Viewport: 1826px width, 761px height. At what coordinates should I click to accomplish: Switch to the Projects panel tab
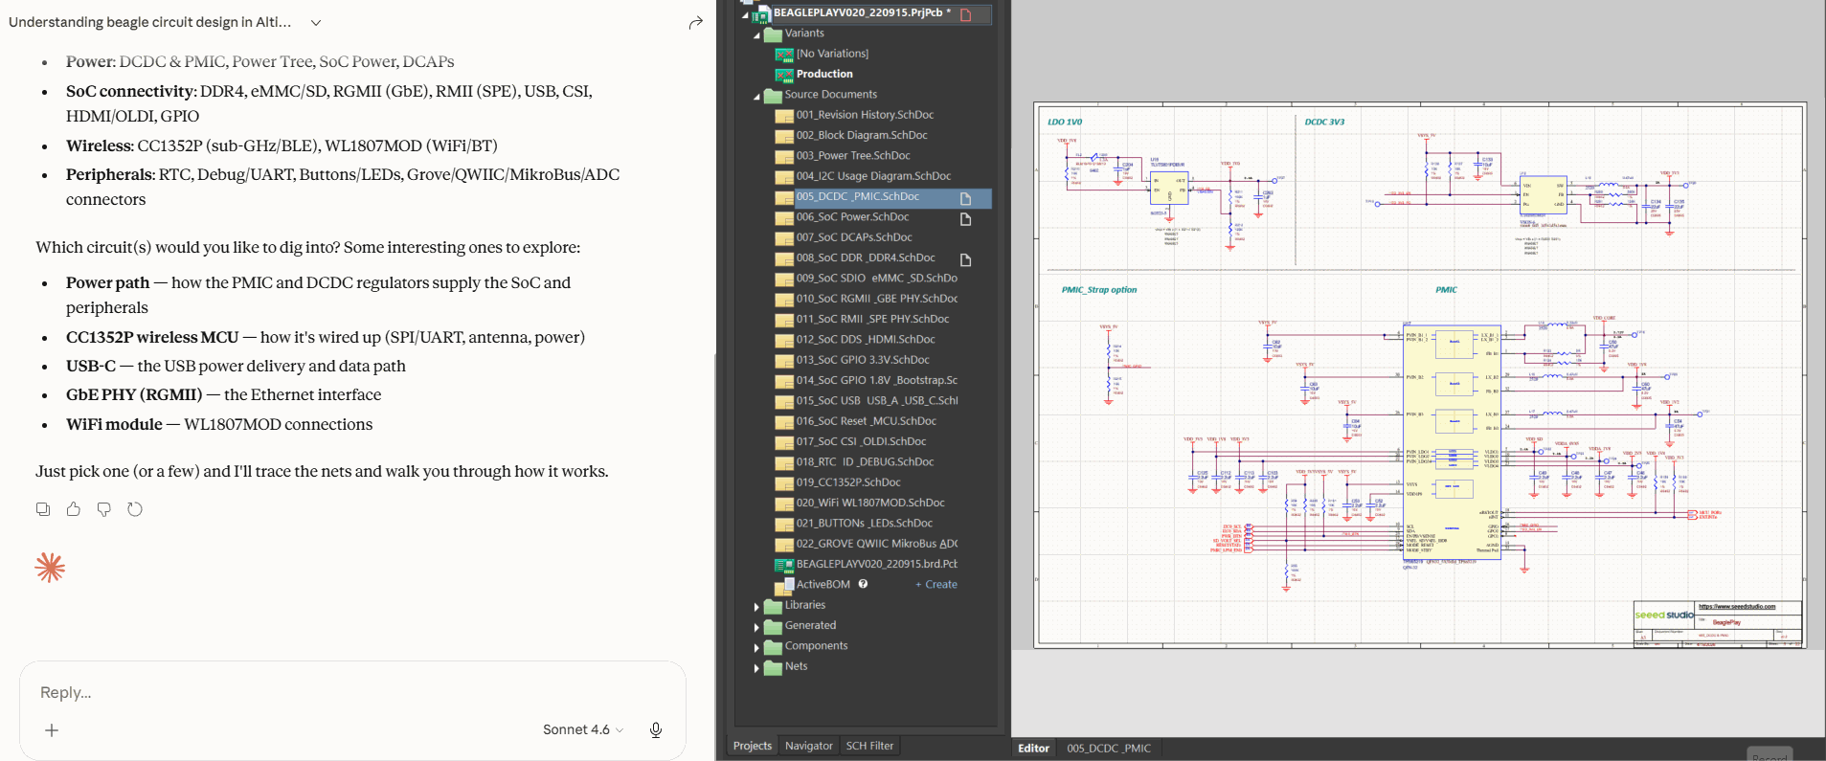[753, 746]
